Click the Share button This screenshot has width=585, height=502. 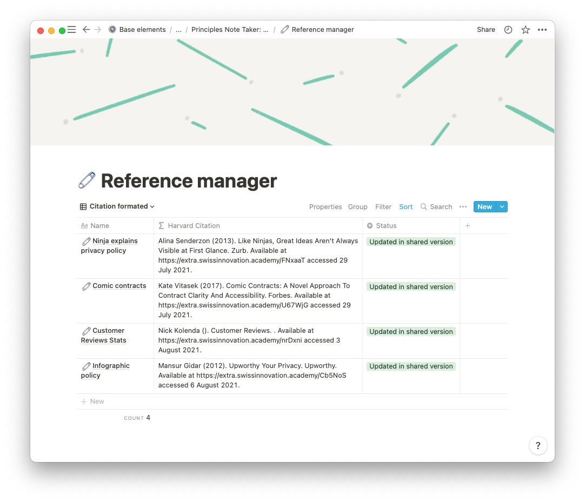click(486, 30)
